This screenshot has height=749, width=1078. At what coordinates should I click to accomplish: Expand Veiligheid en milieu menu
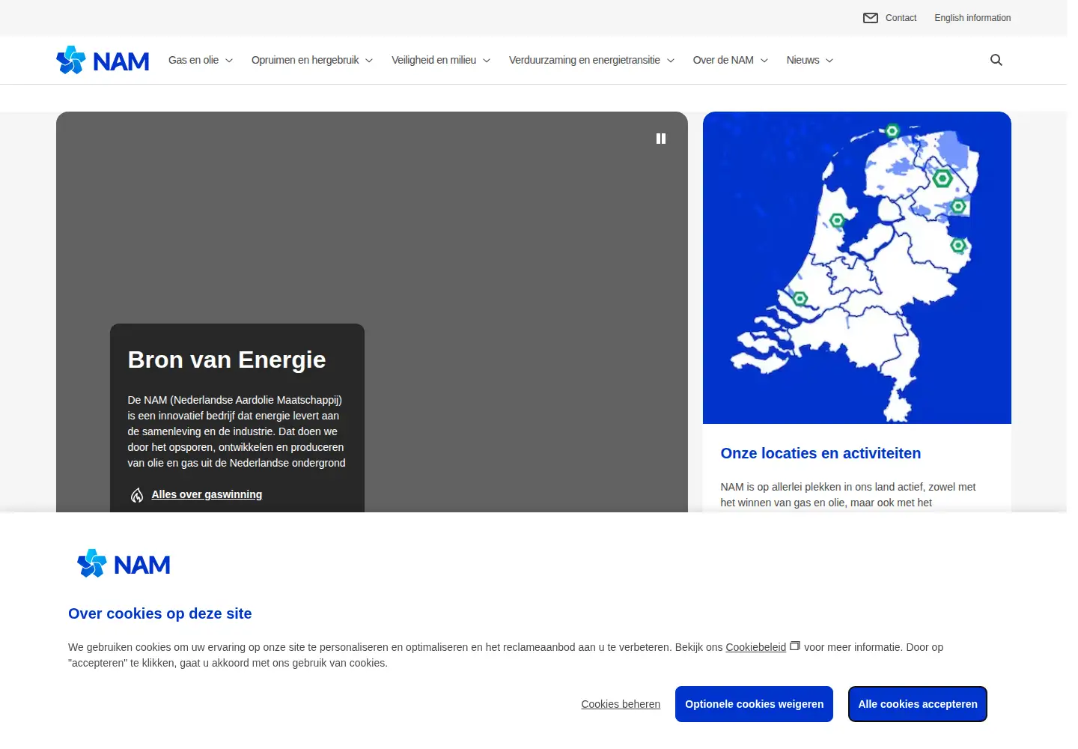pos(441,60)
